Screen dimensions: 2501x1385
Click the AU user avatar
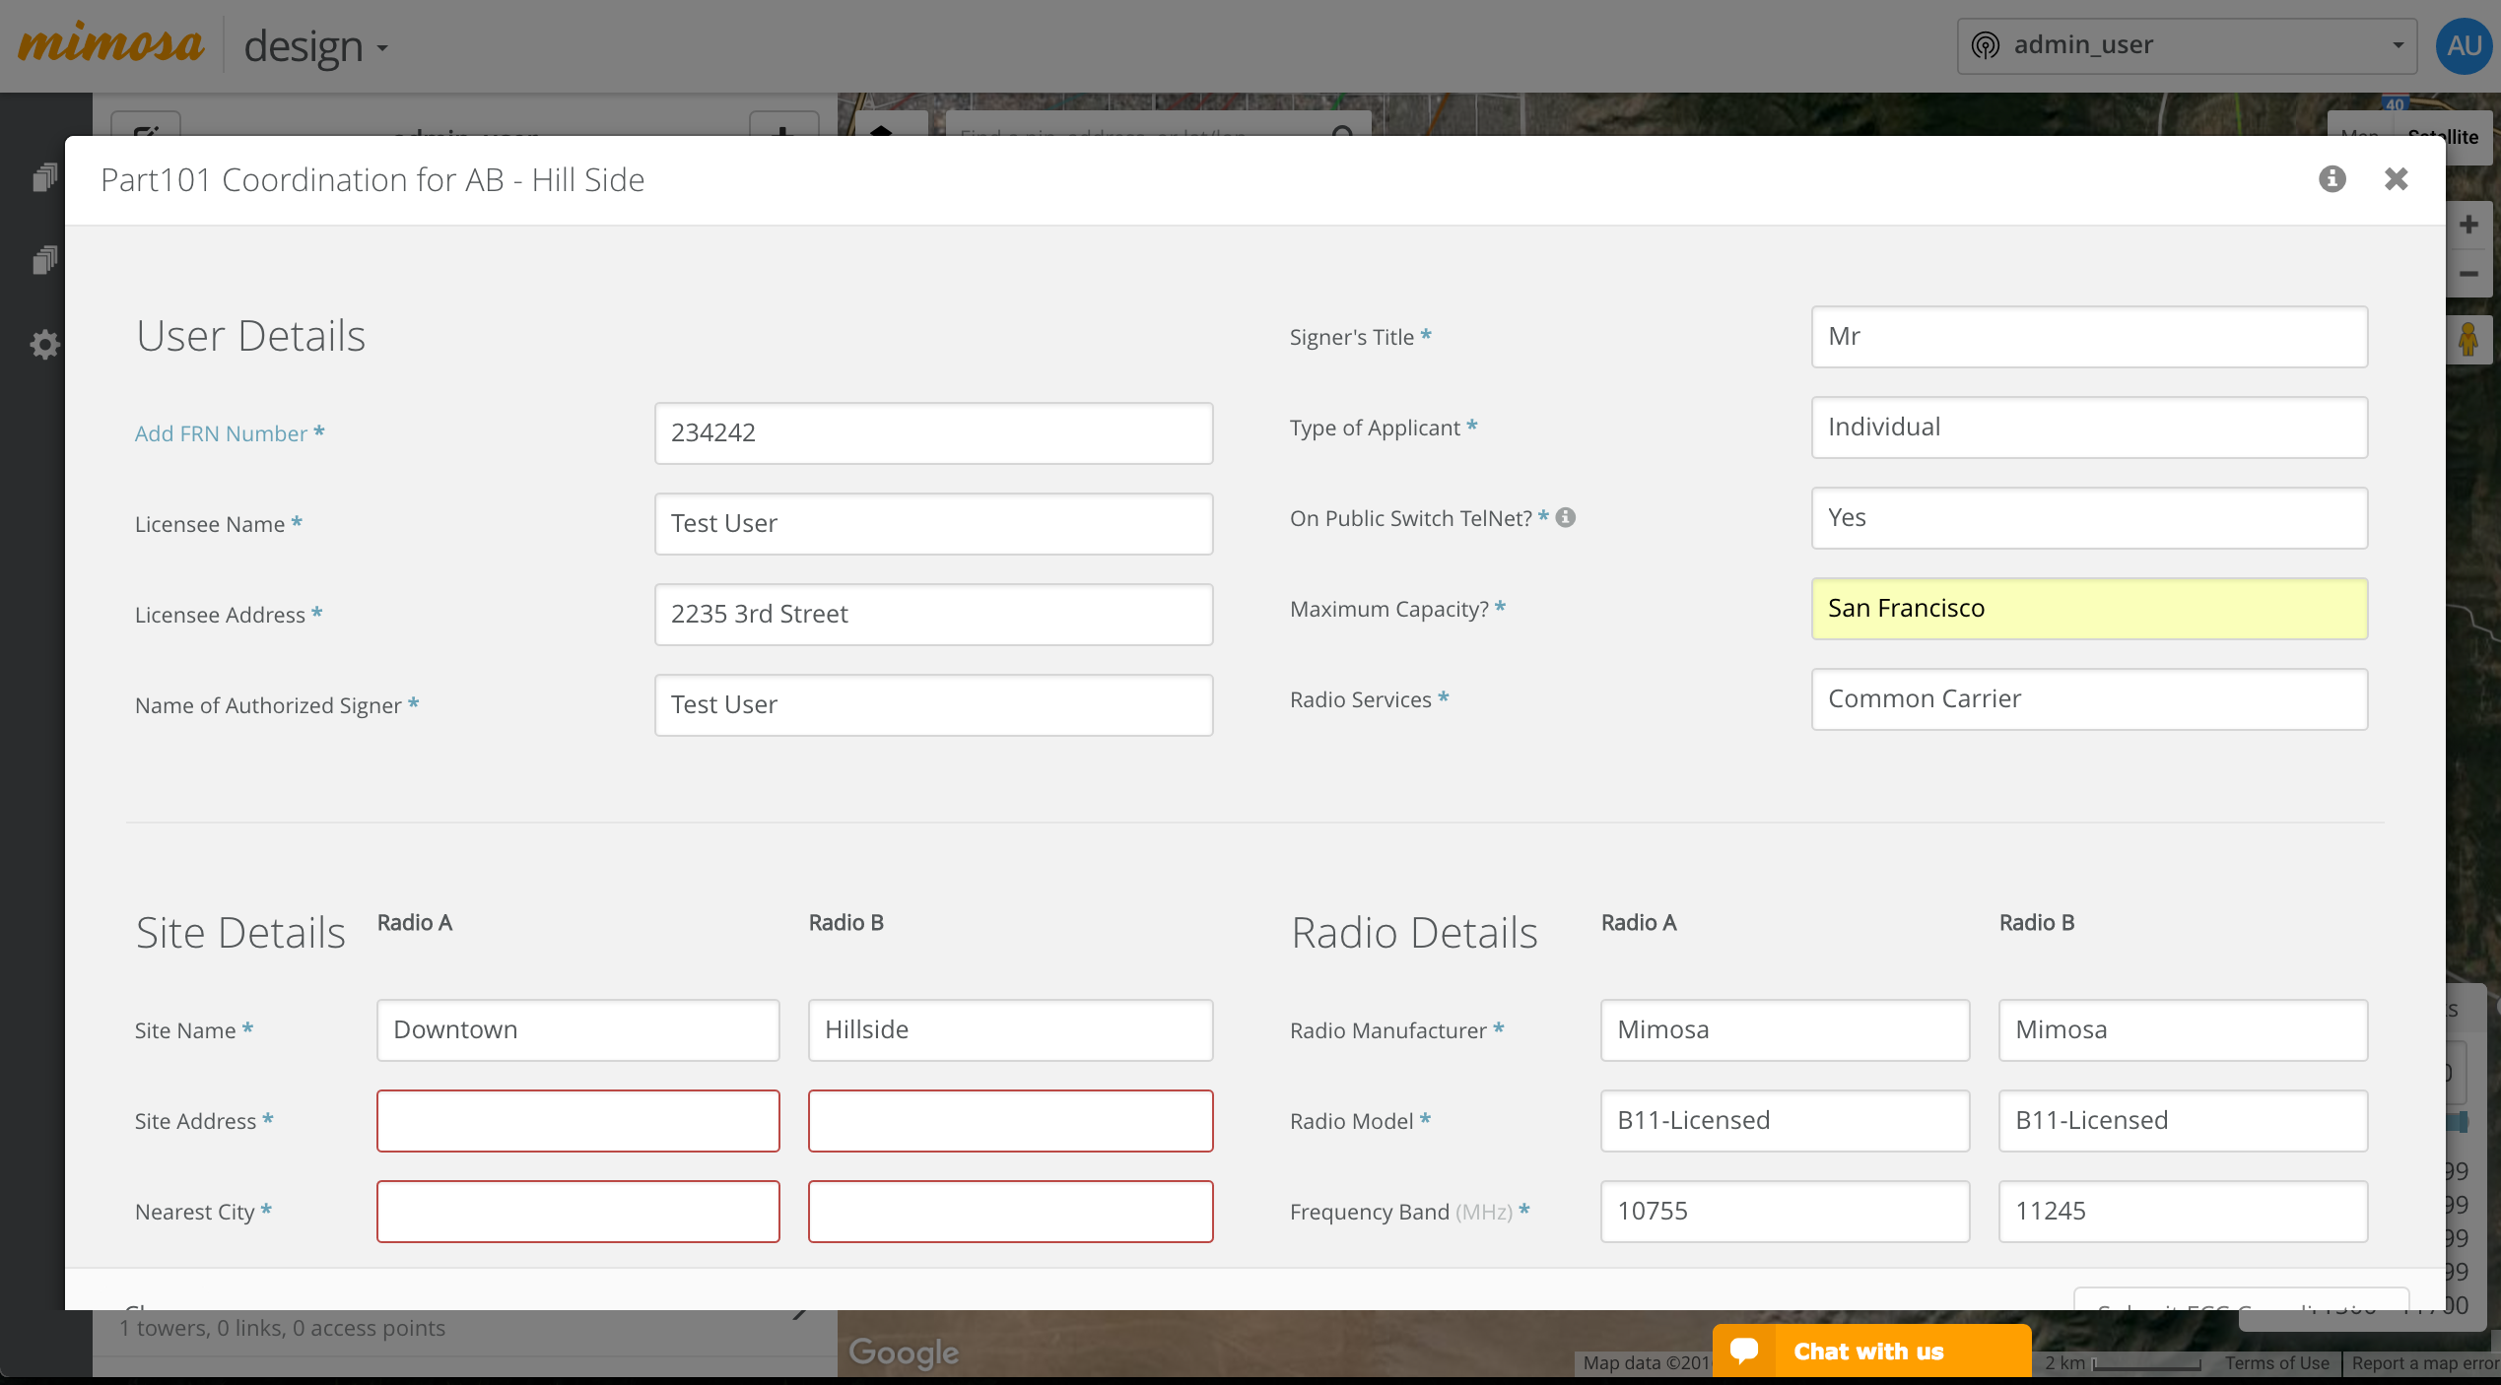point(2464,45)
